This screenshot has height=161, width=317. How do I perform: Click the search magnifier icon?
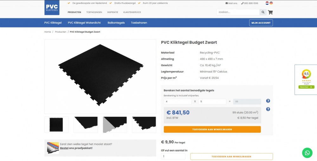(263, 12)
